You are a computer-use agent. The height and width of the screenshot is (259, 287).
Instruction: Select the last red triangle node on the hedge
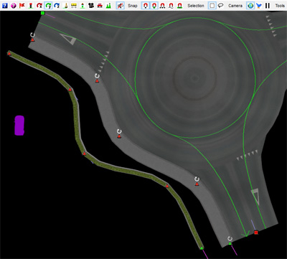tap(167, 186)
